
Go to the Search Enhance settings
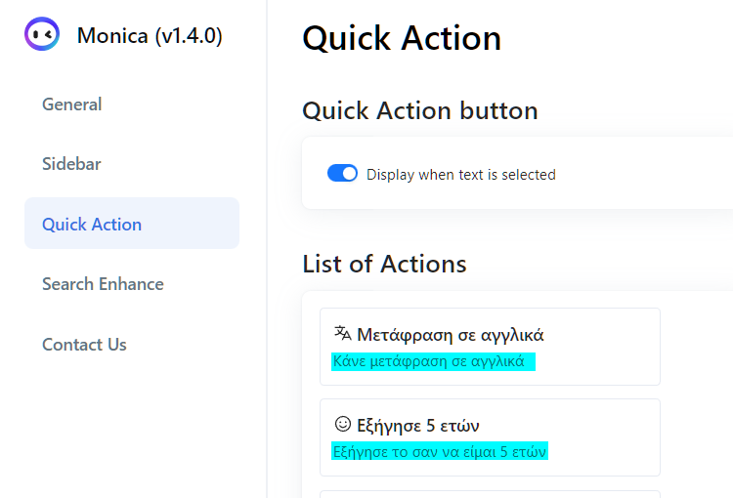(x=103, y=284)
